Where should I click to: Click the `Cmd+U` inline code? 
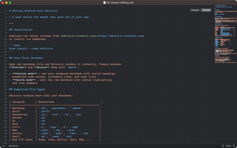(x=72, y=67)
